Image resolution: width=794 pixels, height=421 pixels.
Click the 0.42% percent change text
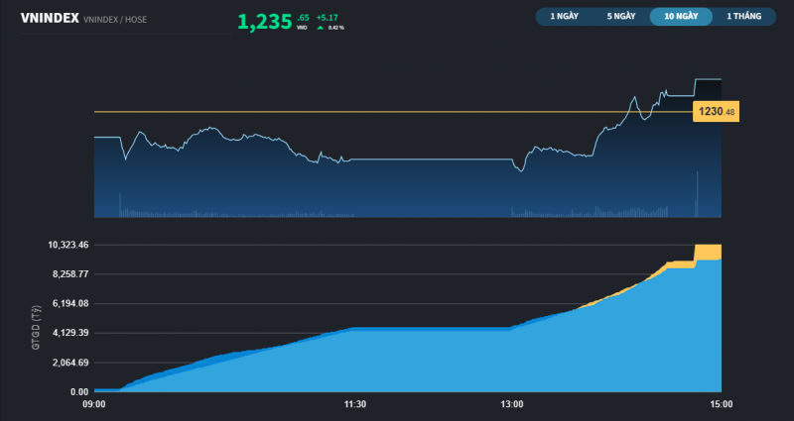tap(336, 27)
